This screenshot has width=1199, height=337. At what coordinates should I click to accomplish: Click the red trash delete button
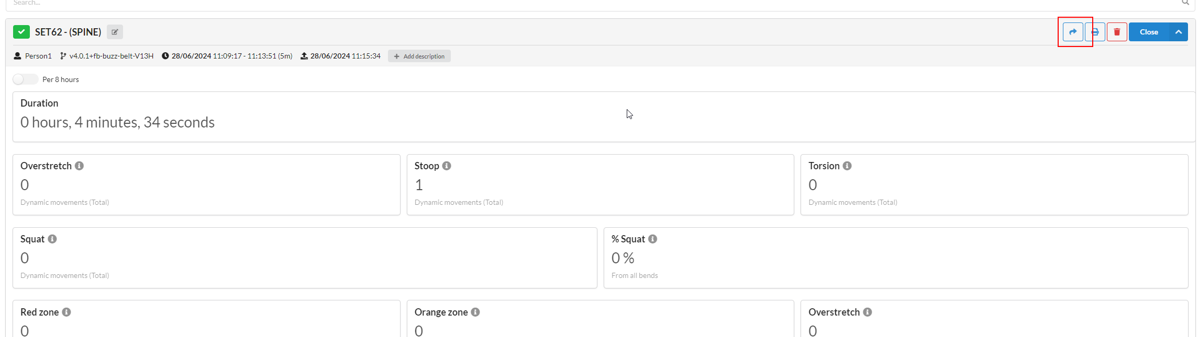1117,32
